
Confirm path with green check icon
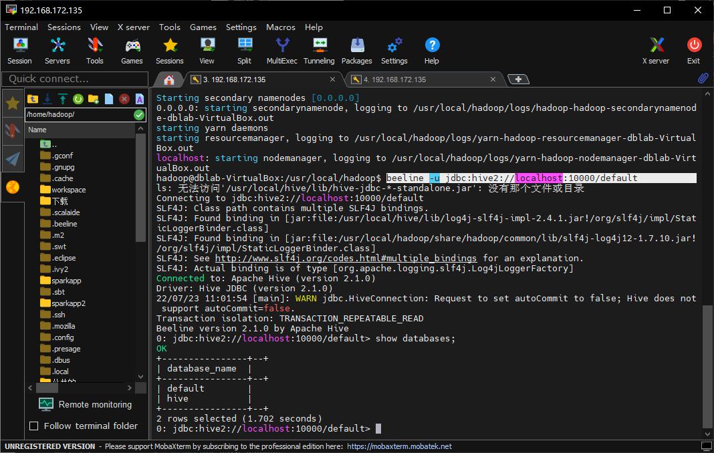pyautogui.click(x=139, y=115)
